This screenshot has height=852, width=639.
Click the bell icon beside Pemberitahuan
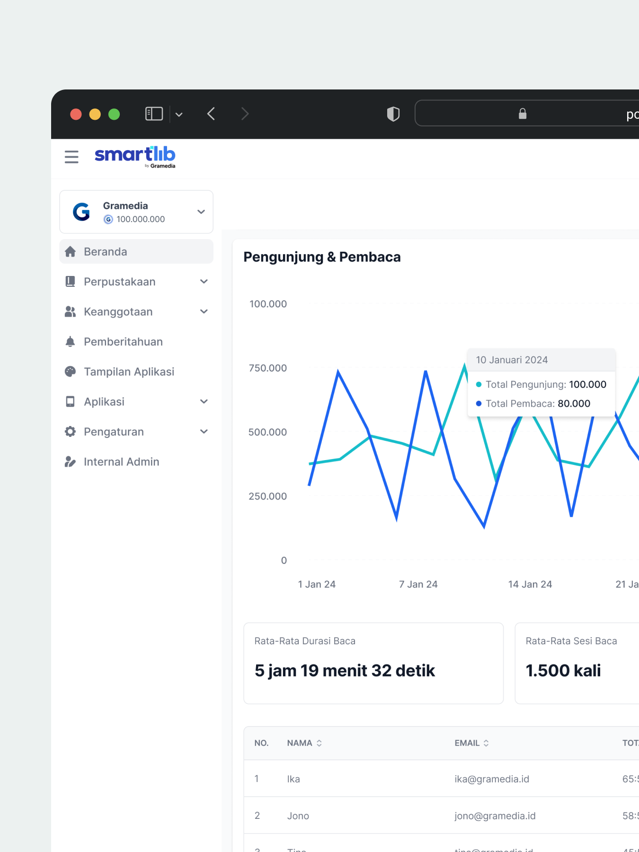click(71, 342)
